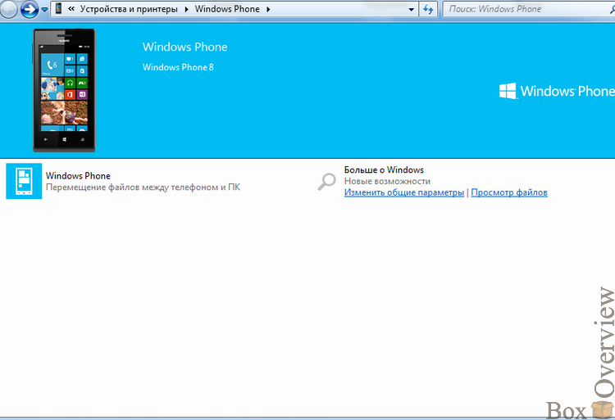The image size is (615, 420).
Task: Open the blue Windows Phone tile icon
Action: [24, 181]
